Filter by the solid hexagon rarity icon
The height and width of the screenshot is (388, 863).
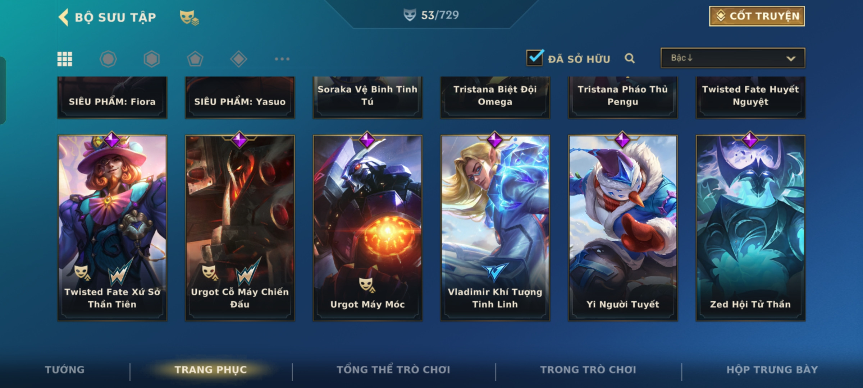coord(152,59)
